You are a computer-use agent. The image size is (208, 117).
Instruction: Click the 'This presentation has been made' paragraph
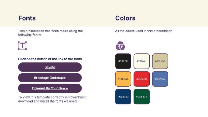pyautogui.click(x=50, y=33)
